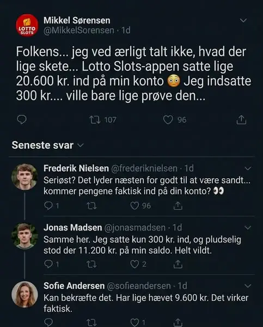Retweet Frederik Nielsen's reply
Screen dimensions: 263x327
(x=91, y=206)
